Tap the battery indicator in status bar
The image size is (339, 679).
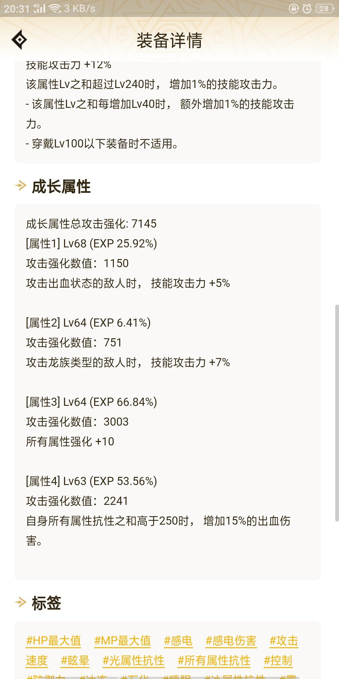(x=325, y=8)
